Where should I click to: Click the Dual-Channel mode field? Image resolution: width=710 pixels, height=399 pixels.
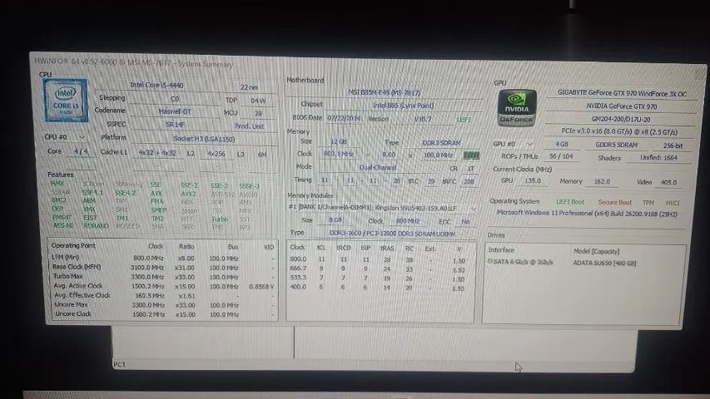coord(378,167)
